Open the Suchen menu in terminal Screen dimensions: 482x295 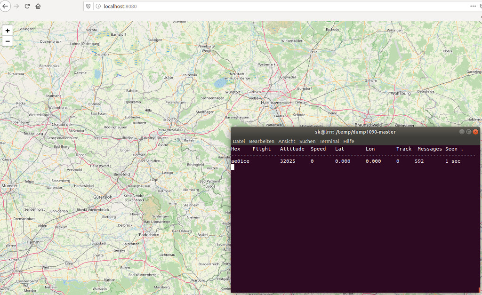pos(307,141)
